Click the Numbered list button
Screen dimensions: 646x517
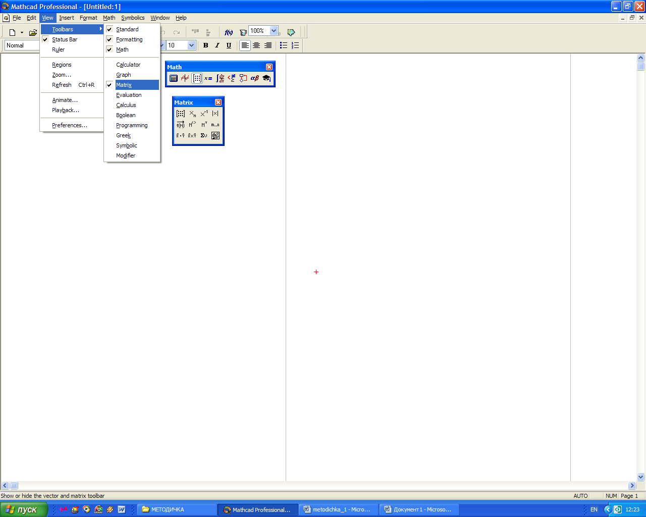pos(295,45)
